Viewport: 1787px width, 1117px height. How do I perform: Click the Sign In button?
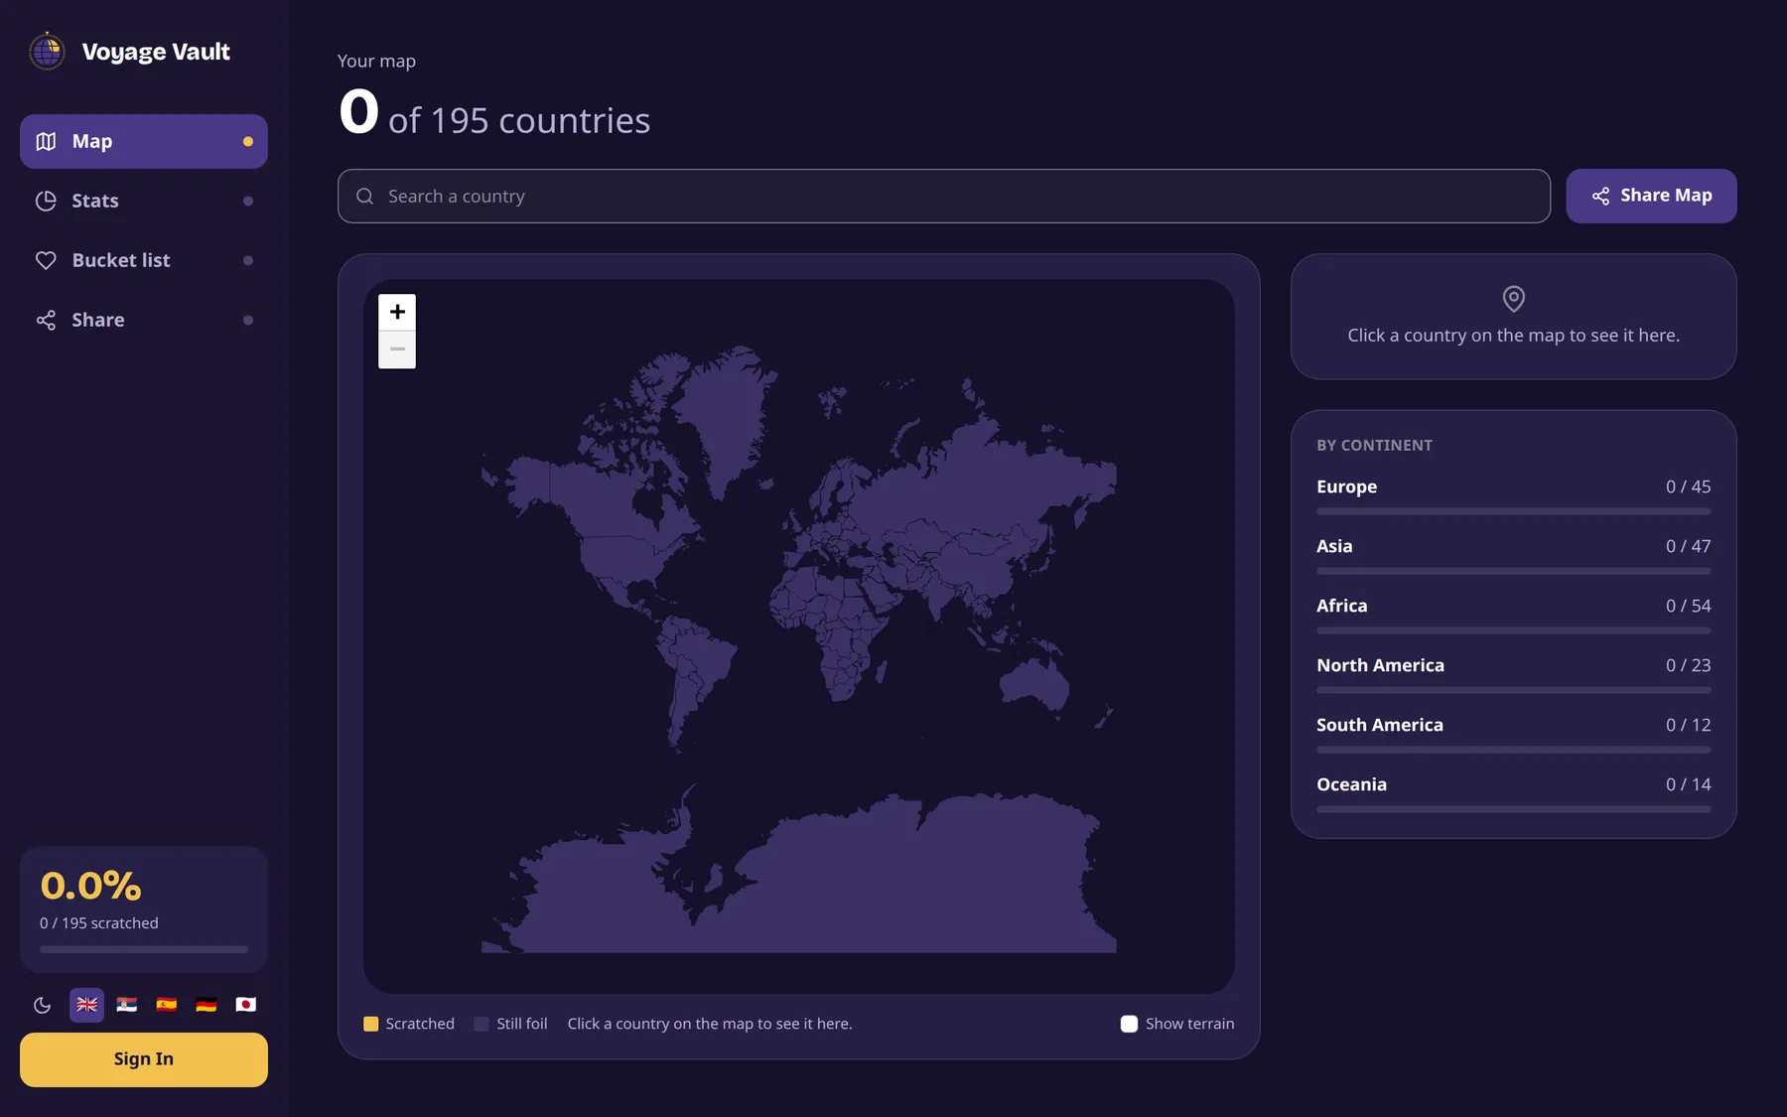coord(144,1059)
